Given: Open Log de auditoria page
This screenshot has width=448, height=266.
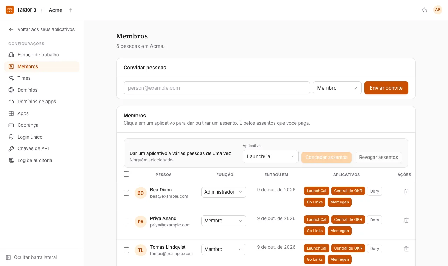Looking at the screenshot, I should 42,160.
